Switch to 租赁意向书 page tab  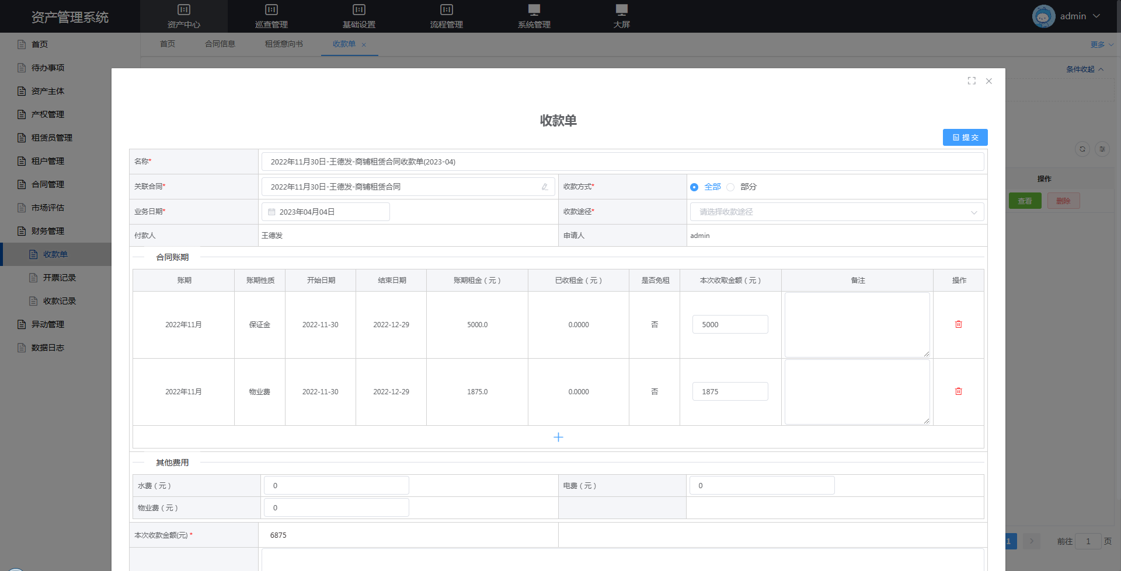[x=284, y=44]
